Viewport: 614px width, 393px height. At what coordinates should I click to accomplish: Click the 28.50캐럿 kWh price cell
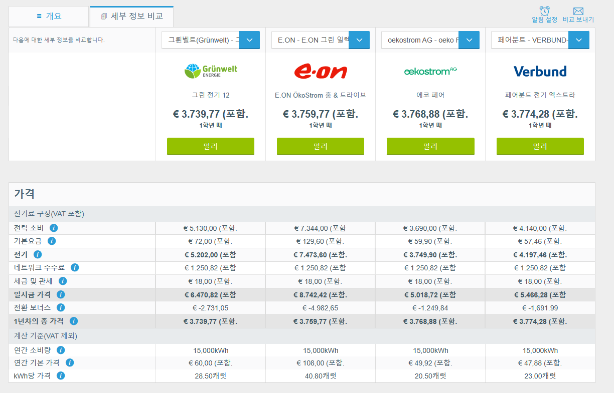[211, 375]
